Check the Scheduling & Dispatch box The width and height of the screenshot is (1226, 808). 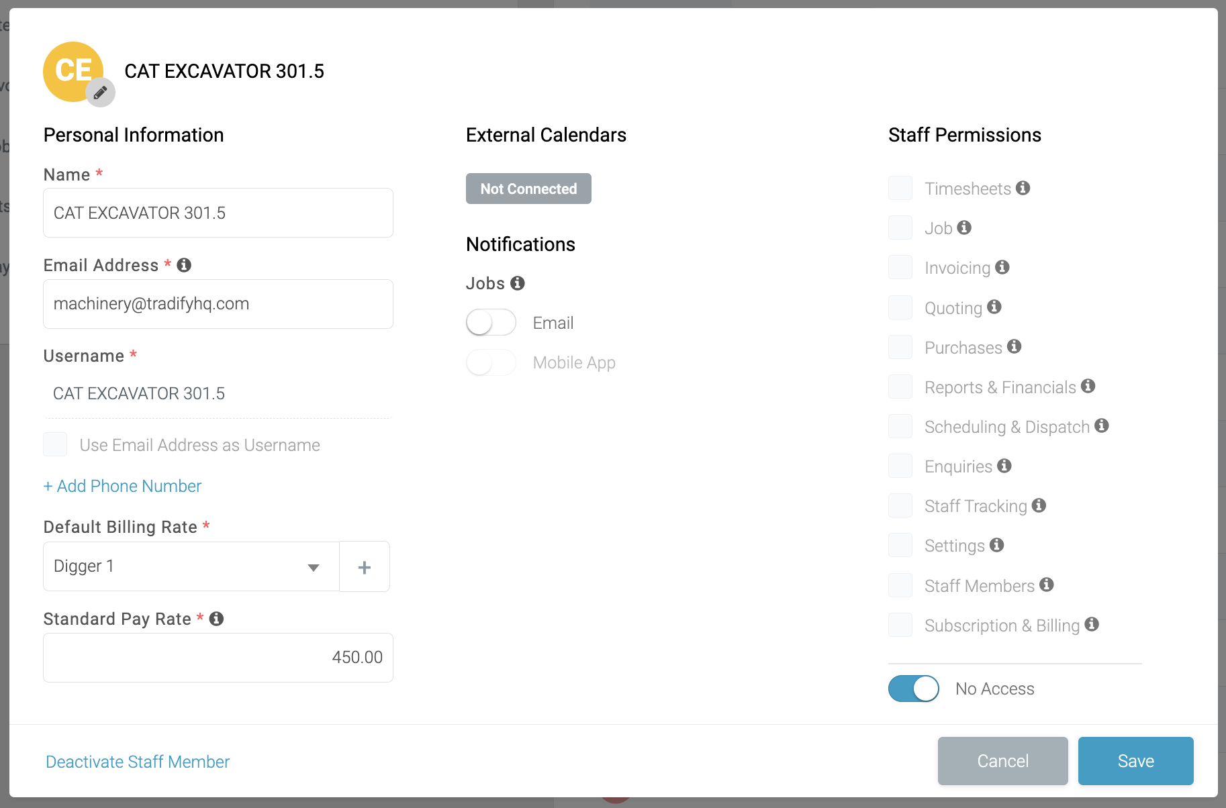[x=900, y=426]
